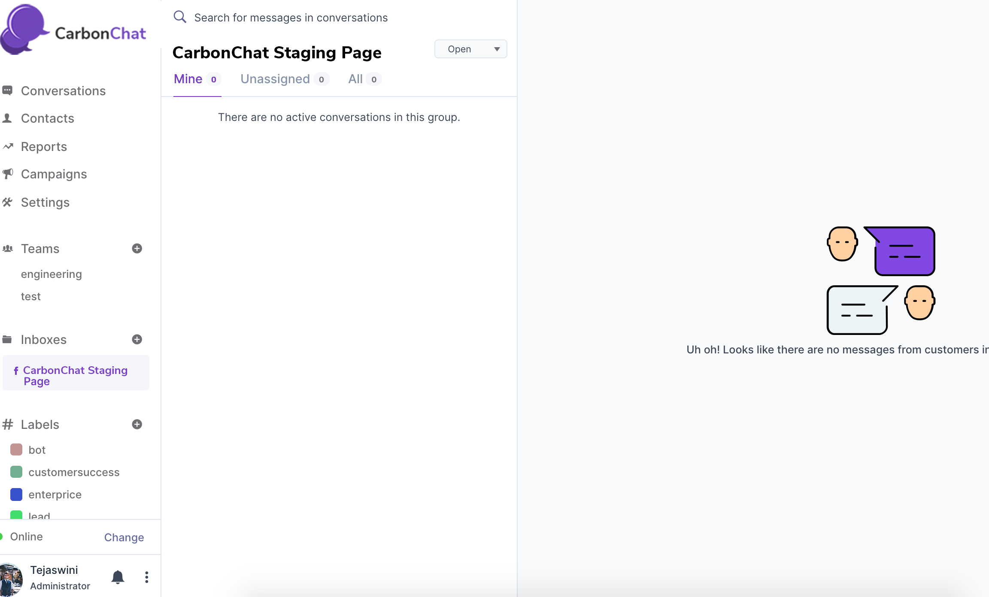
Task: Click Tejaswini profile avatar thumbnail
Action: pyautogui.click(x=11, y=579)
